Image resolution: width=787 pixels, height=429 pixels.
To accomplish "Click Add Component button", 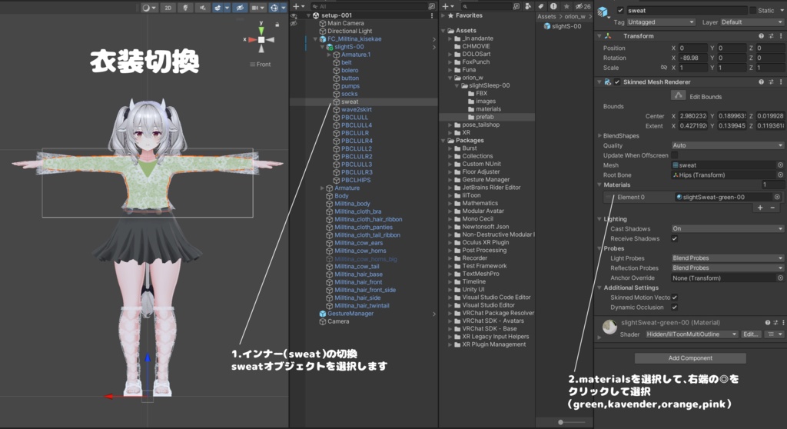I will (x=690, y=358).
